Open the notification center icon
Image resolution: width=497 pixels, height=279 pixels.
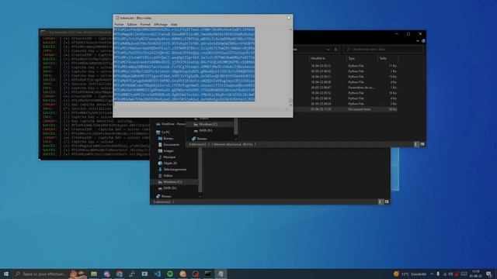pyautogui.click(x=488, y=274)
